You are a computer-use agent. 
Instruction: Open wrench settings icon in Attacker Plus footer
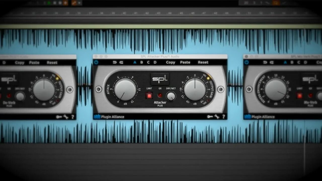(217, 117)
